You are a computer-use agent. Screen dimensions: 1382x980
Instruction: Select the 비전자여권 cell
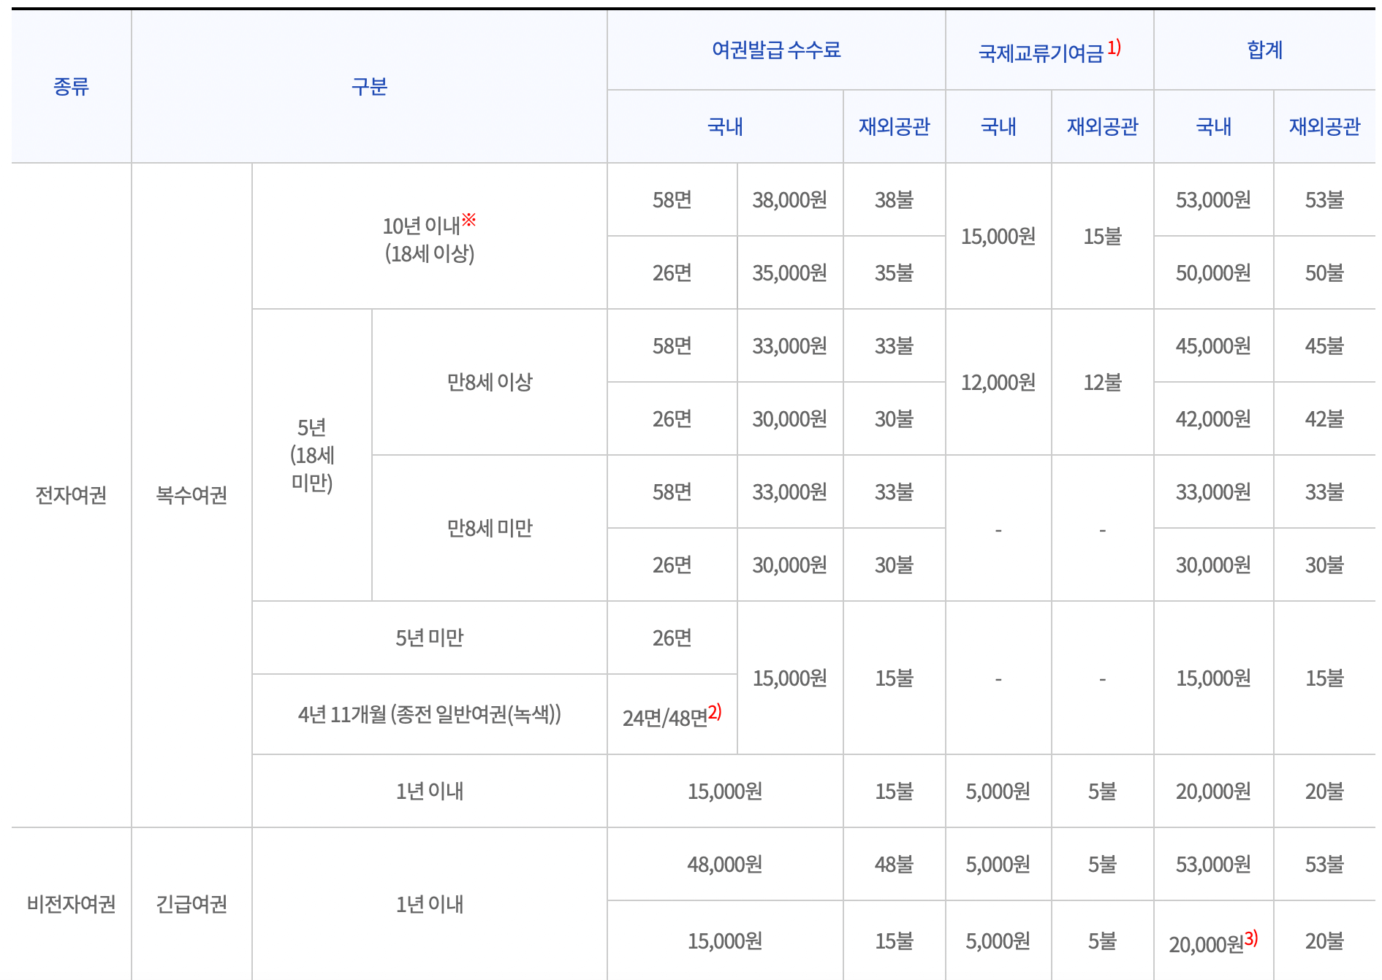point(71,904)
